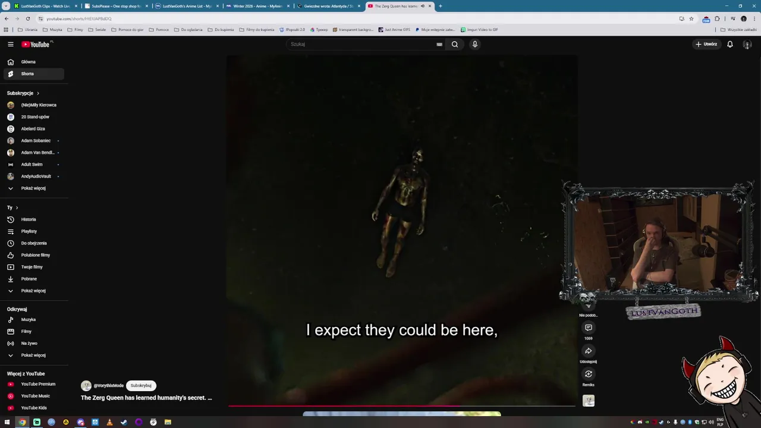Open Pomoce do gier bookmarks folder

tap(127, 30)
